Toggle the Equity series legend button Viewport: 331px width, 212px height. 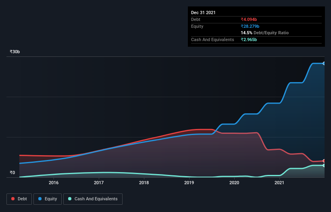click(48, 199)
